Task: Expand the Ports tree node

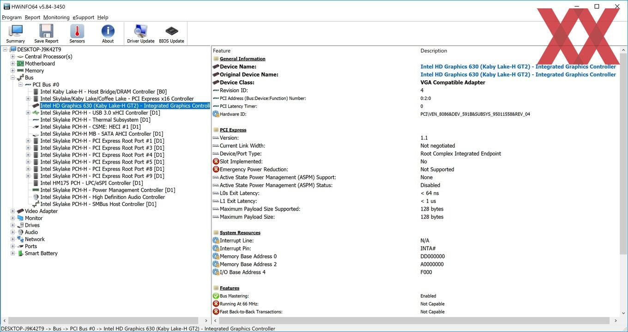Action: click(13, 246)
